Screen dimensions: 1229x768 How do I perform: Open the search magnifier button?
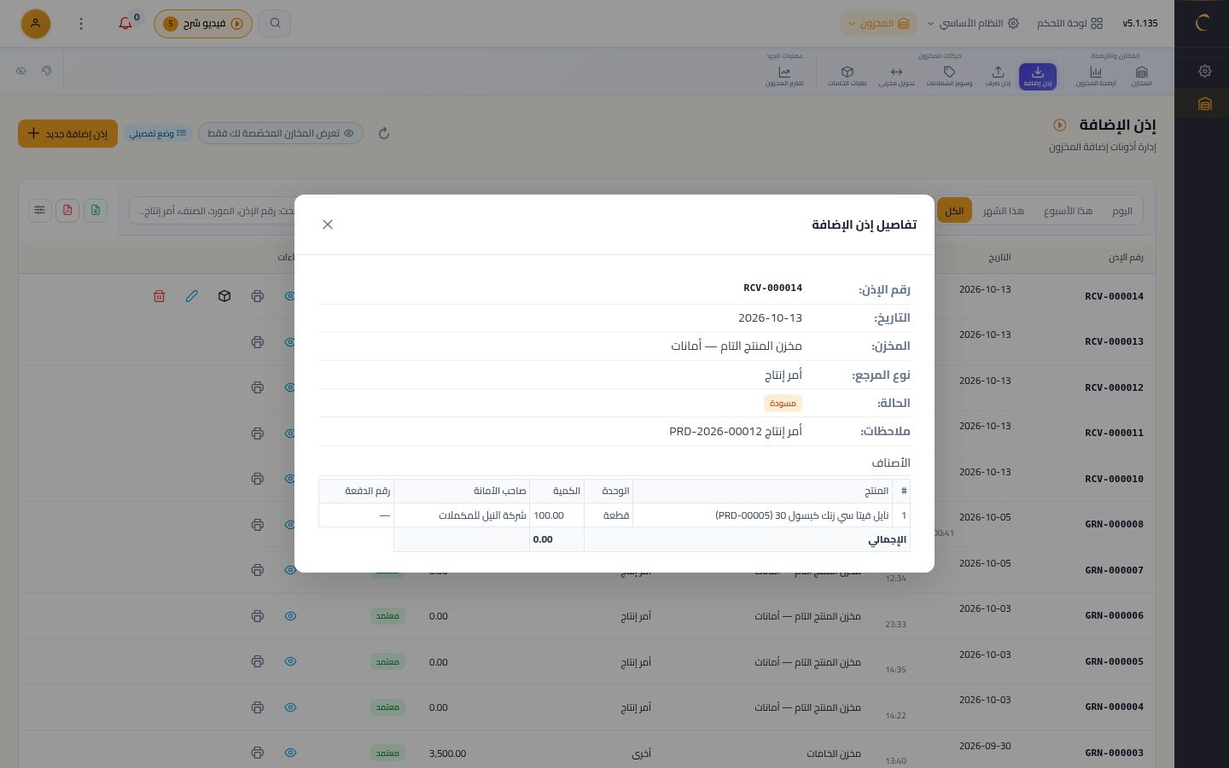pos(275,23)
